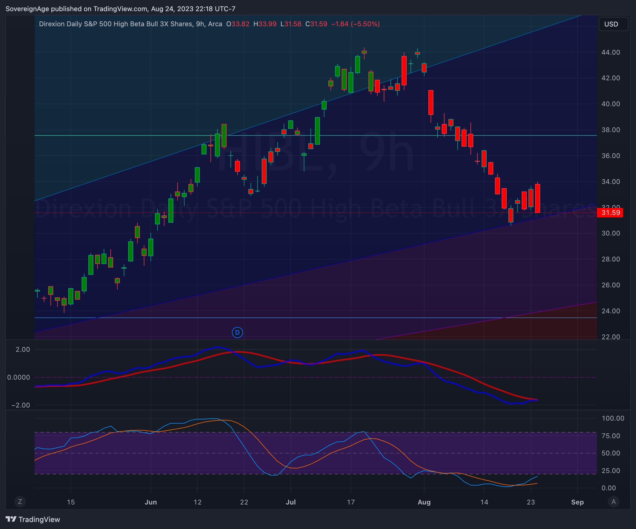Click the open value O33.82
Viewport: 636px width, 529px height.
238,24
